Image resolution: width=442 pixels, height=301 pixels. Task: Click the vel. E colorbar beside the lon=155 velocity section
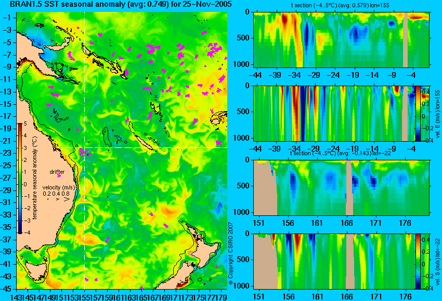pyautogui.click(x=418, y=113)
